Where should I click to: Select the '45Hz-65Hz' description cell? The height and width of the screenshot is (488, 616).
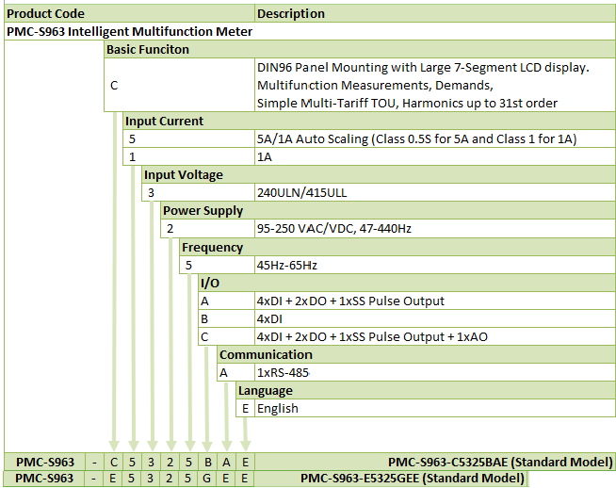point(435,266)
